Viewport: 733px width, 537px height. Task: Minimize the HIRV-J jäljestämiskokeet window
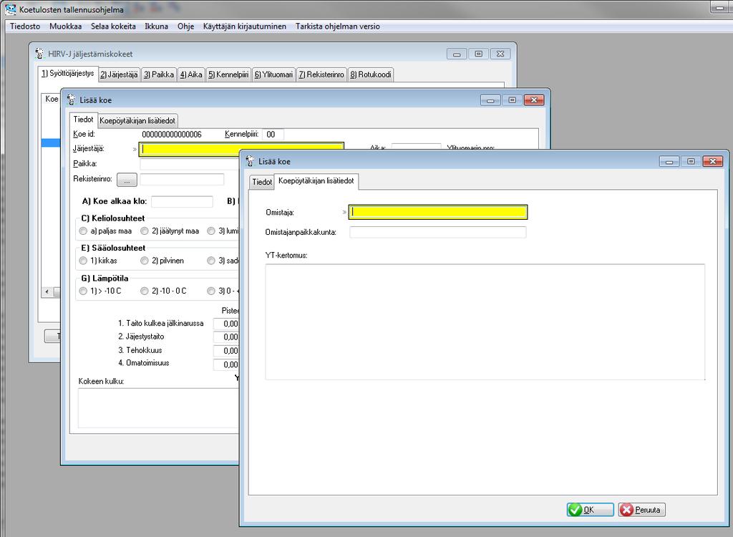coord(457,54)
